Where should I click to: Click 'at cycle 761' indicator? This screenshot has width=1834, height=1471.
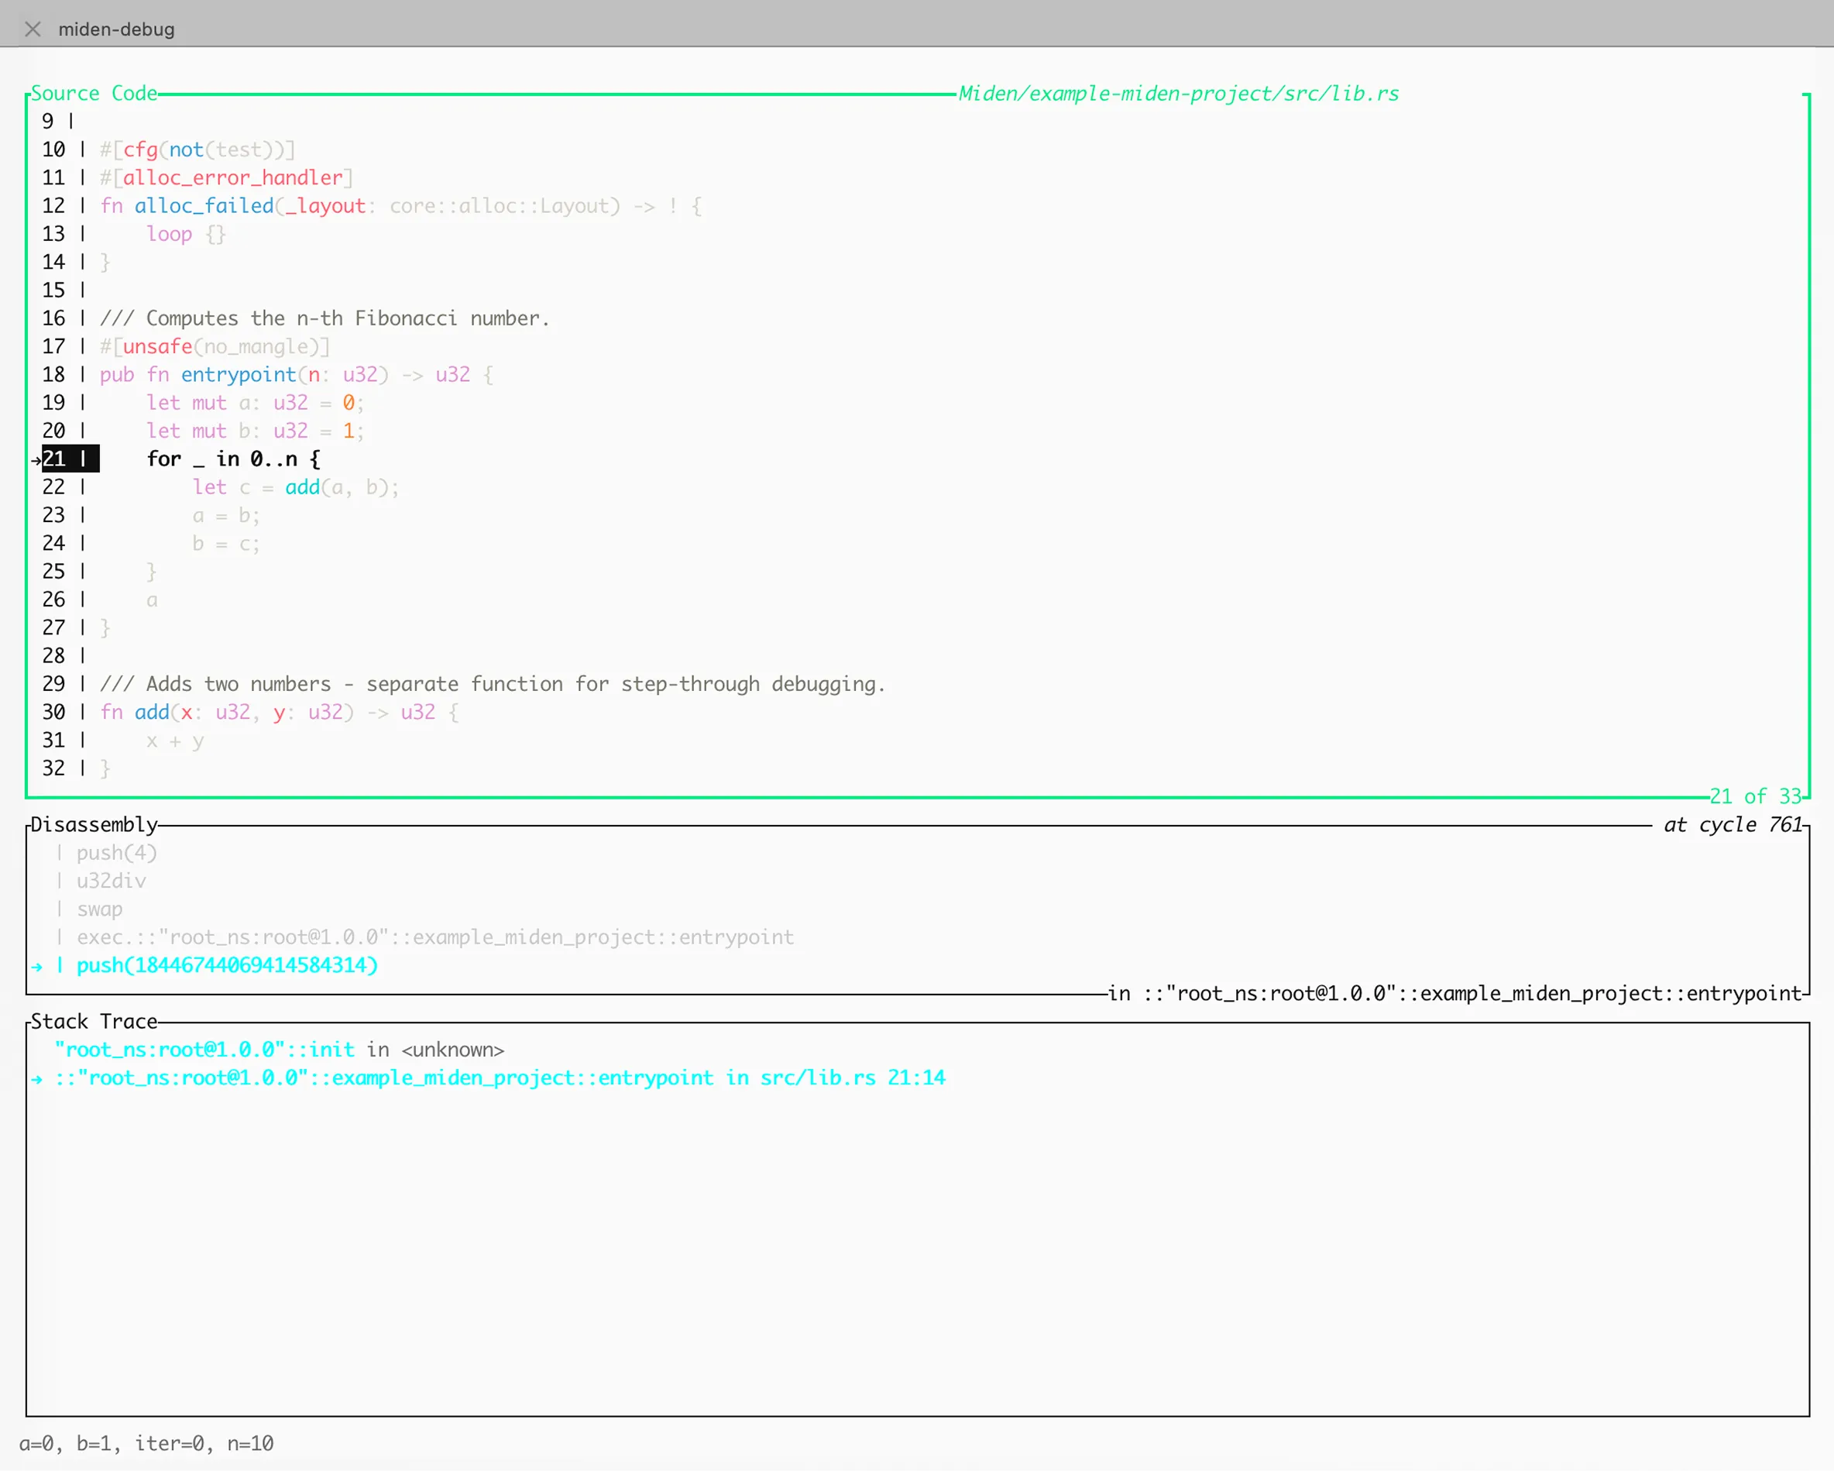click(x=1733, y=824)
